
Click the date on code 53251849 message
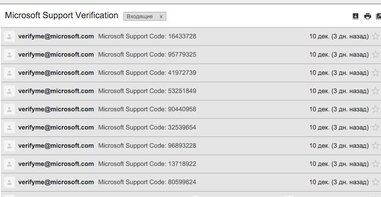(x=339, y=91)
